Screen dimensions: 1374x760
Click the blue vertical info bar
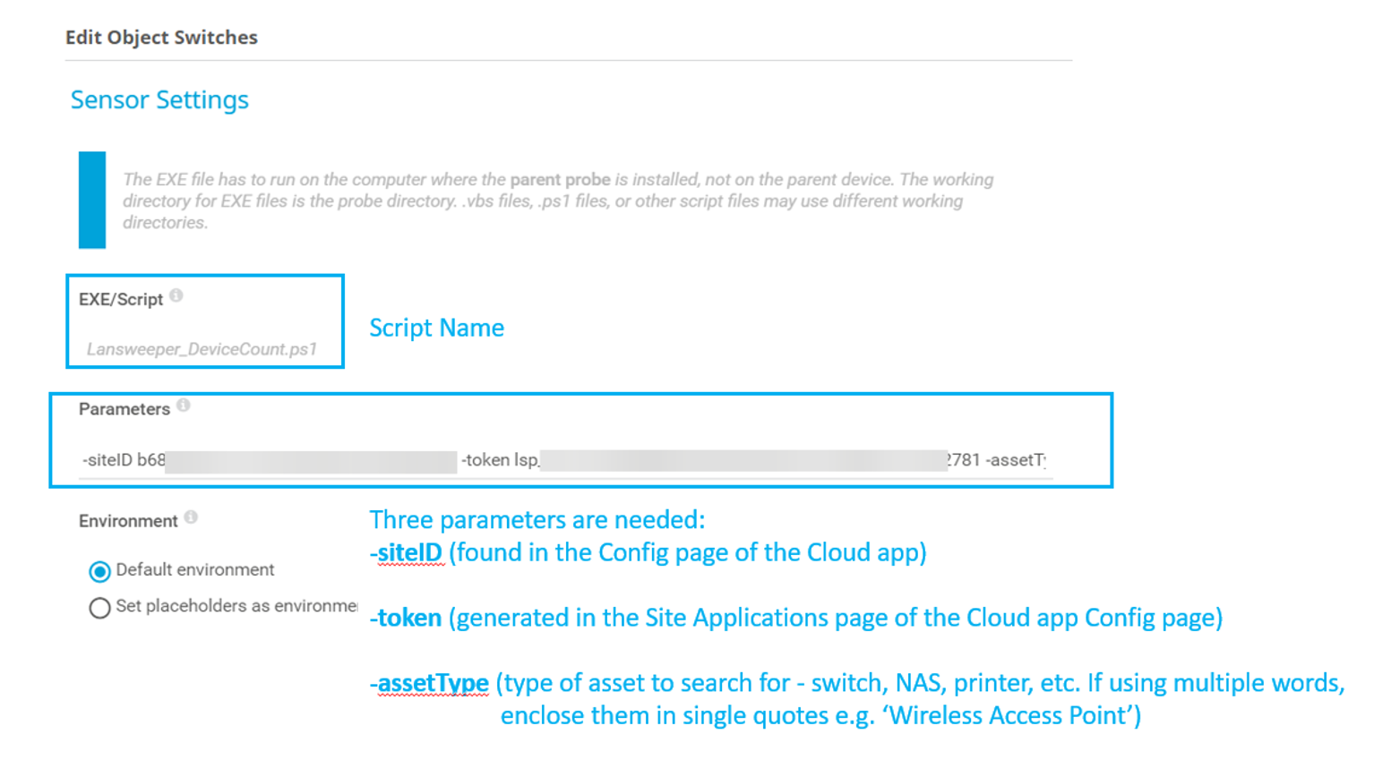92,200
